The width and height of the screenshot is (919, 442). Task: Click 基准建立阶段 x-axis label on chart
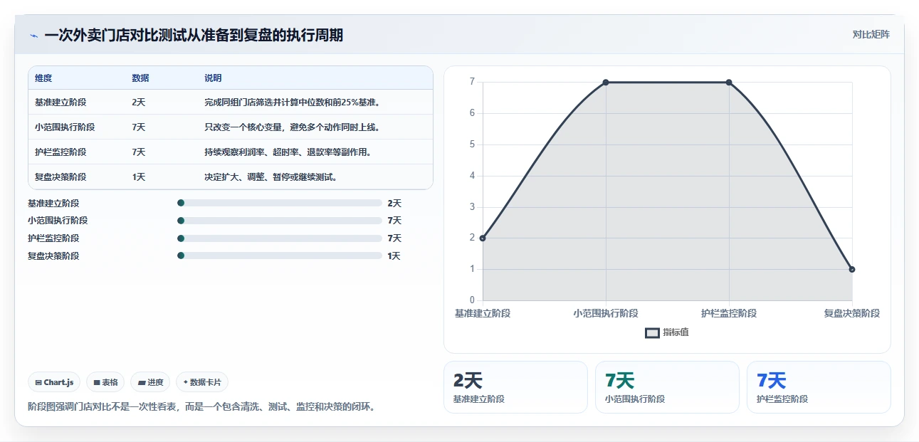click(483, 313)
